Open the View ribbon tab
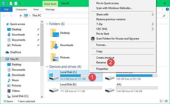The height and width of the screenshot is (104, 170). tap(36, 9)
